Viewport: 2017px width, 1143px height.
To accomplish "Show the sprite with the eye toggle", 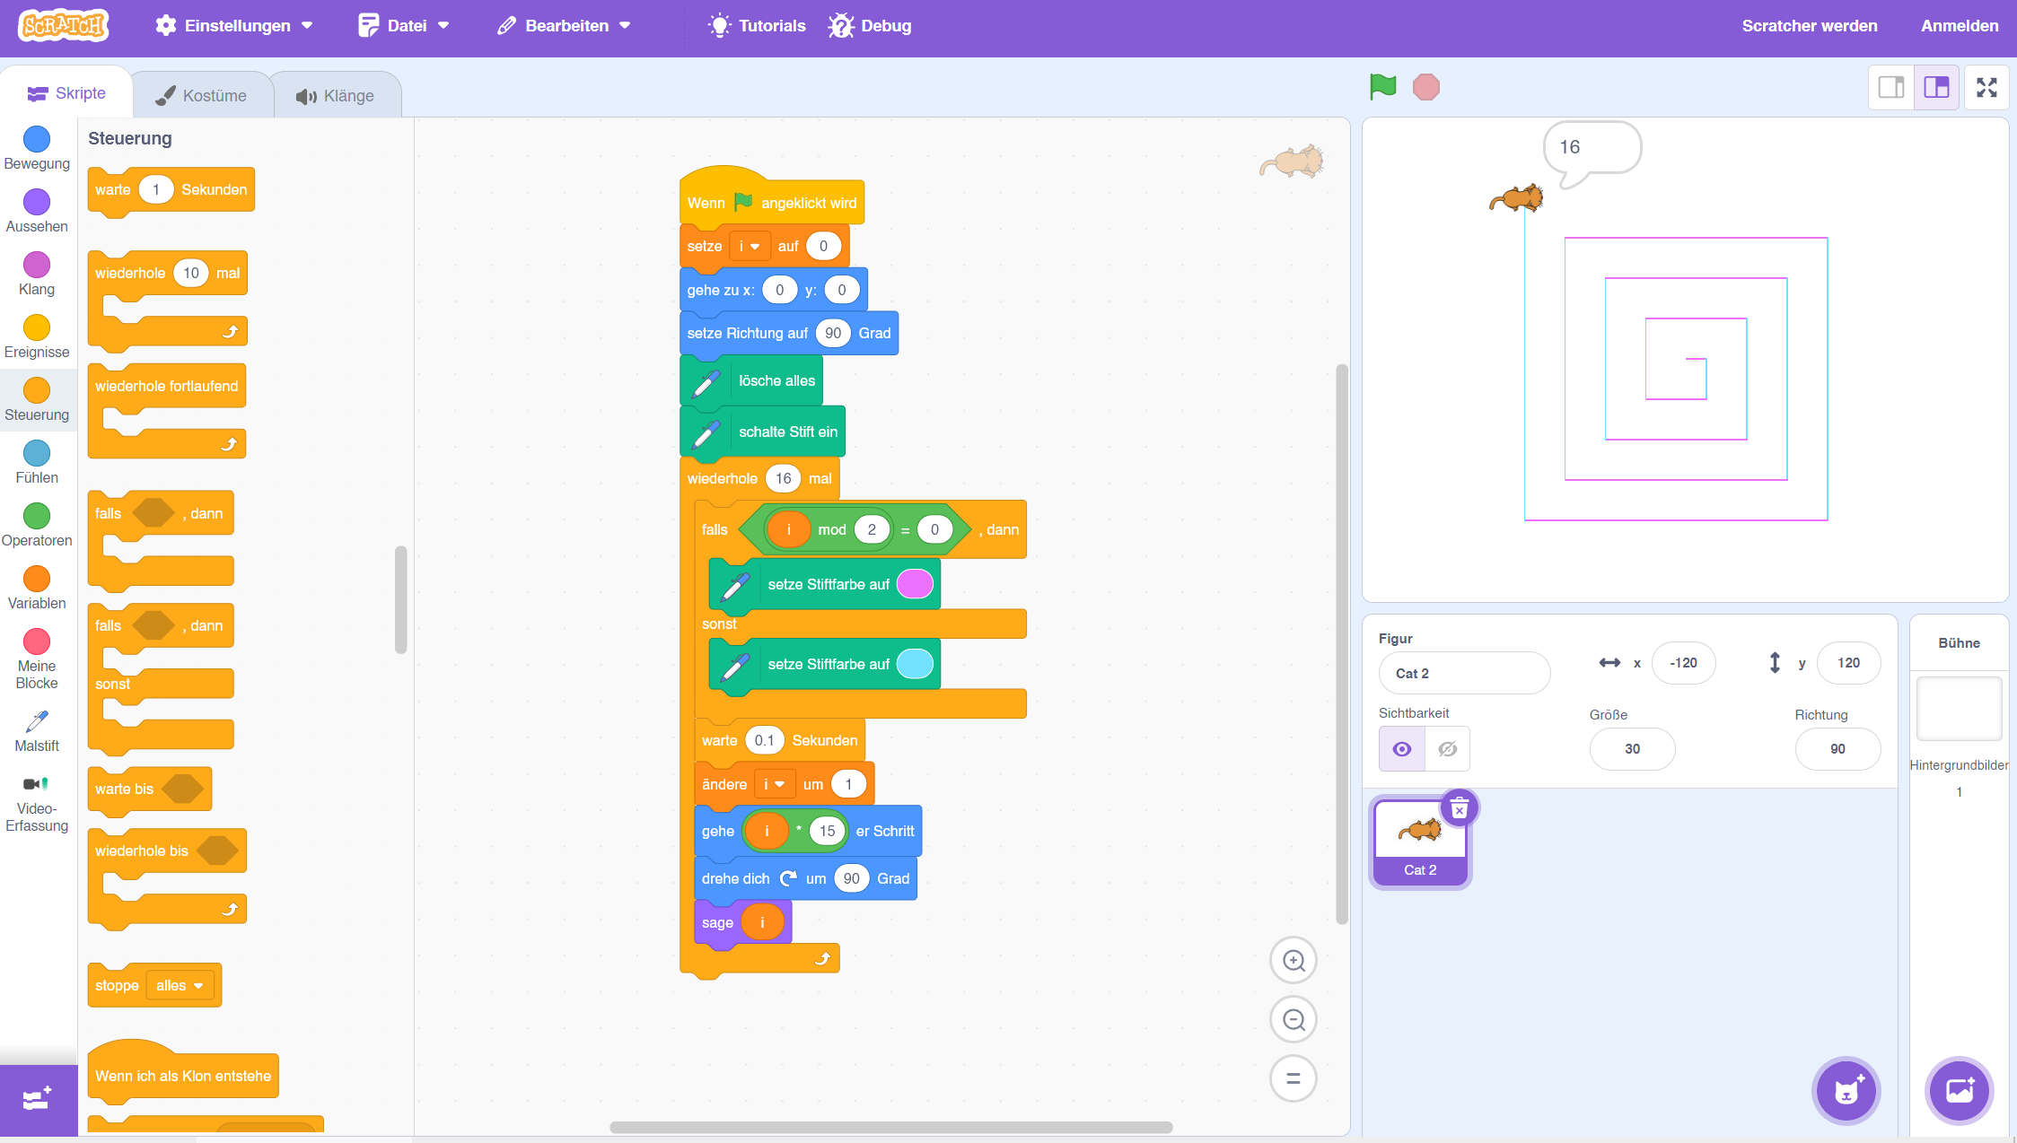I will click(x=1401, y=749).
